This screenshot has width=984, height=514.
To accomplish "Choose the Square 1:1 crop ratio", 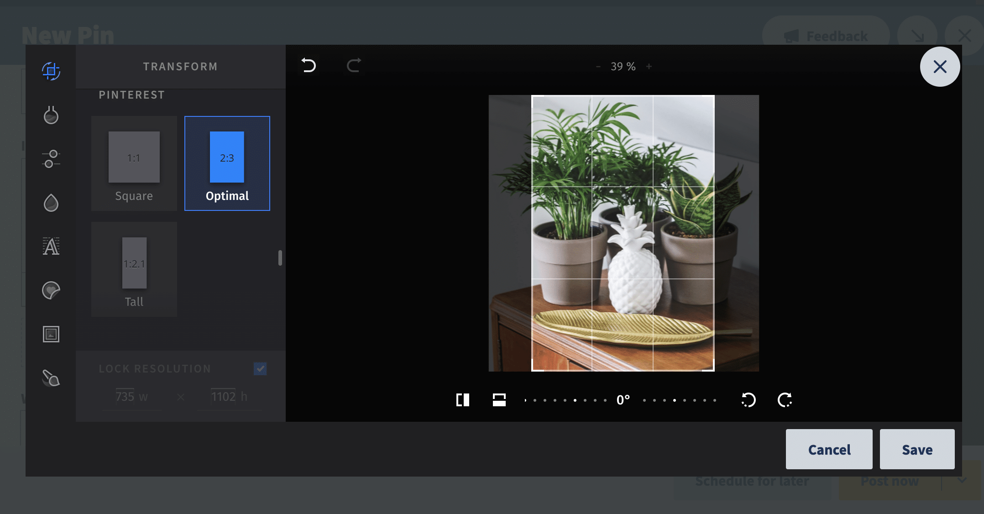I will click(134, 163).
